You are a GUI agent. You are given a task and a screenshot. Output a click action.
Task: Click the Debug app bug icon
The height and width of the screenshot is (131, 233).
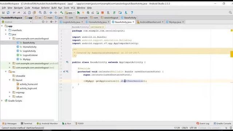click(x=88, y=13)
